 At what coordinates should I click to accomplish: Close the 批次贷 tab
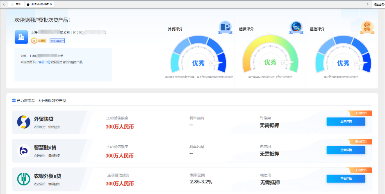51,4
